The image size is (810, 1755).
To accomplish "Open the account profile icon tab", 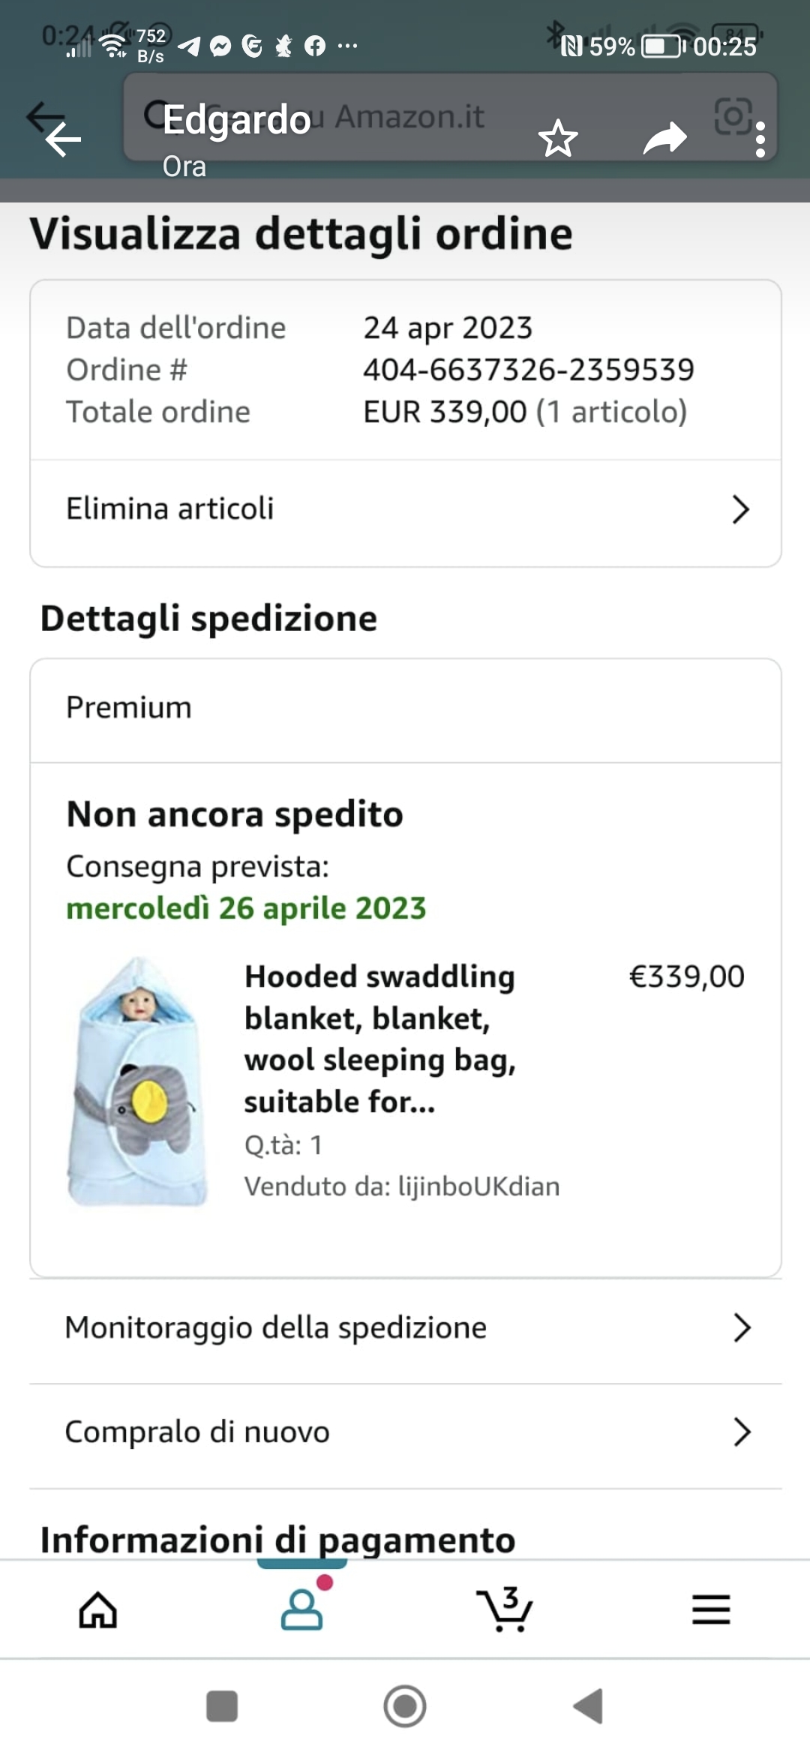I will coord(302,1609).
